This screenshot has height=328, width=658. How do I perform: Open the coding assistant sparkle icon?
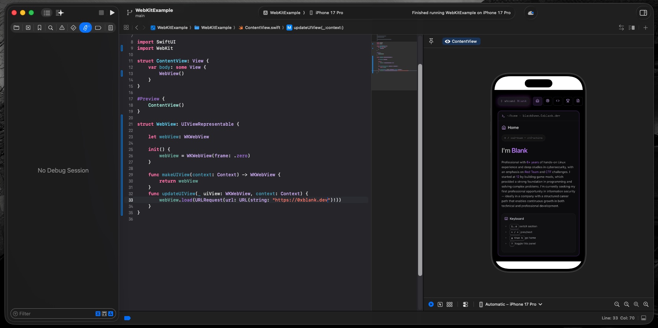tap(60, 13)
